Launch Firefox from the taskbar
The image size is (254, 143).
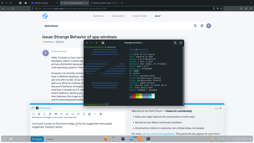click(106, 139)
